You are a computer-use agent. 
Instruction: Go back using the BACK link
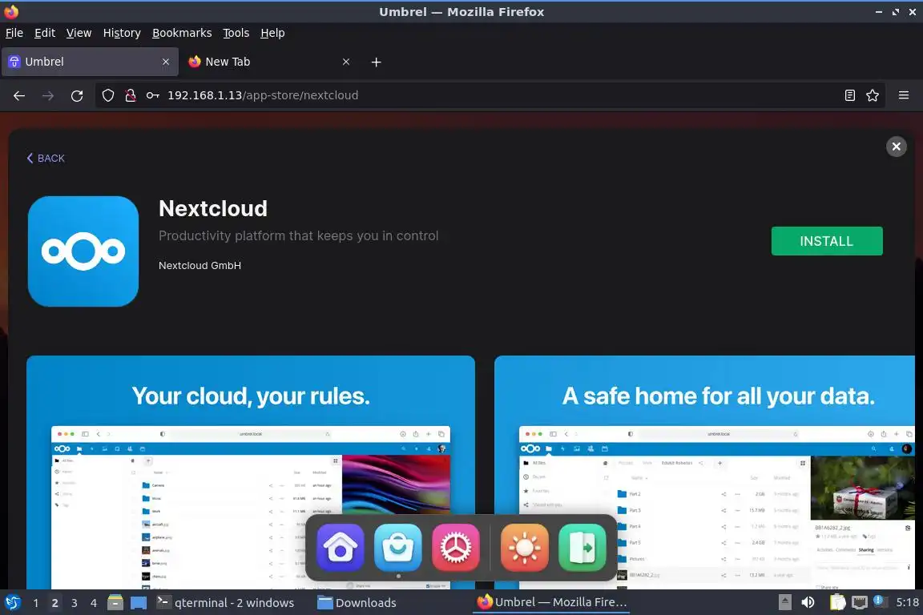[46, 159]
